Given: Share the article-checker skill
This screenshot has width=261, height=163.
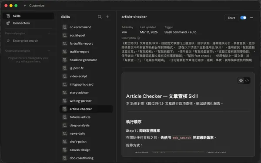Looking at the screenshot, I should 231,18.
